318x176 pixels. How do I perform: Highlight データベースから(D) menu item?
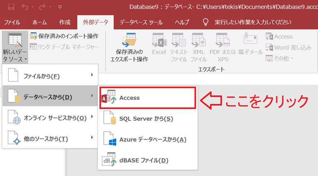pyautogui.click(x=50, y=97)
